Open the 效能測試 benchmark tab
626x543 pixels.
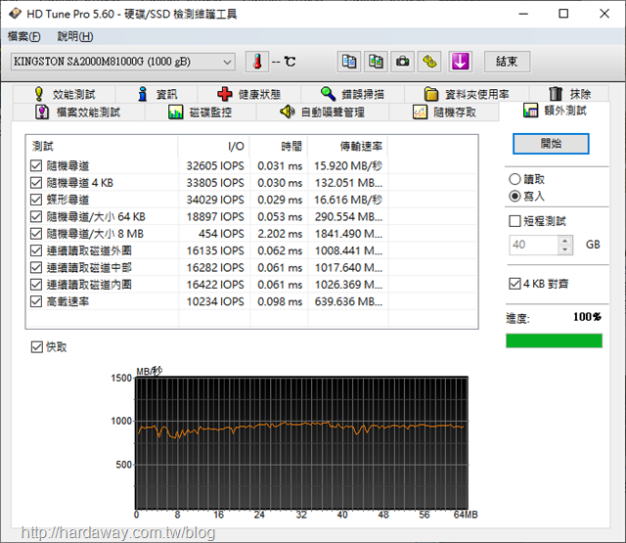point(65,94)
